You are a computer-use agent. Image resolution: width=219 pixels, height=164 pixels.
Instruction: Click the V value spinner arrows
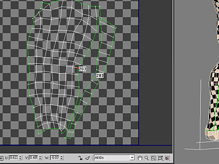coord(40,158)
